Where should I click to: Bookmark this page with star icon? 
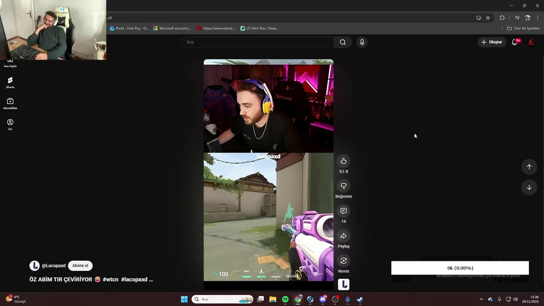tap(488, 18)
